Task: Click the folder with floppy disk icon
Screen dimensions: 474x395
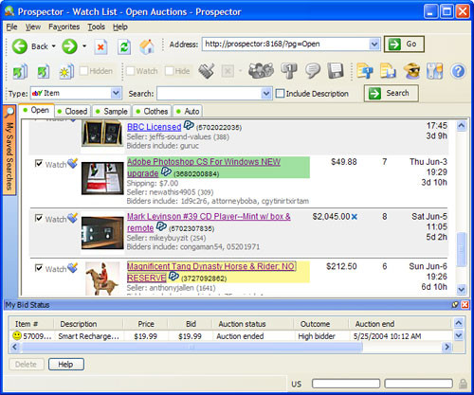Action: pos(388,71)
